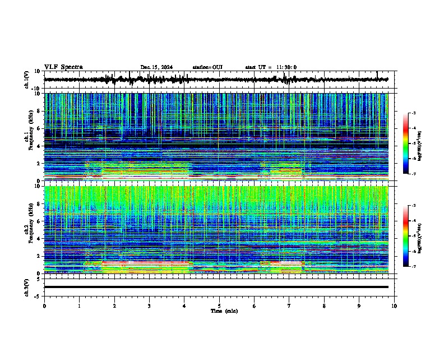The width and height of the screenshot is (444, 343).
Task: Click the ch.1 voltage waveform trace panel
Action: click(x=219, y=80)
